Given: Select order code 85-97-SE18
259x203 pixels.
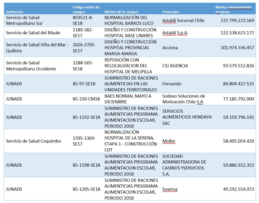Looking at the screenshot, I should click(x=84, y=84).
